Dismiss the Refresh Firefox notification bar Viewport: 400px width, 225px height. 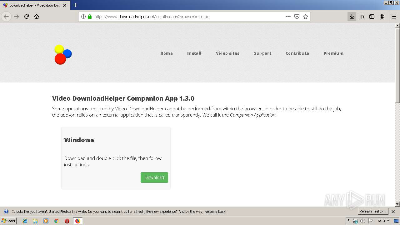pos(393,212)
